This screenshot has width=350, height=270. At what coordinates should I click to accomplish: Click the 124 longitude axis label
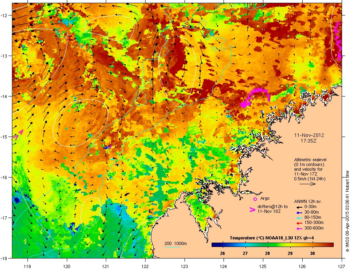pyautogui.click(x=224, y=266)
